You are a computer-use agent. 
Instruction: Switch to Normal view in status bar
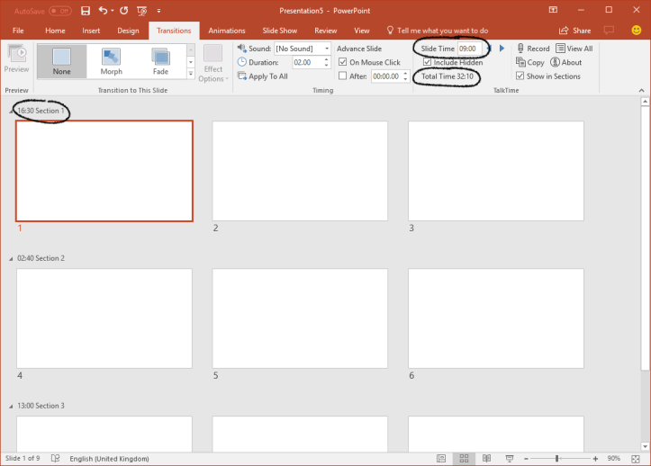coord(442,458)
